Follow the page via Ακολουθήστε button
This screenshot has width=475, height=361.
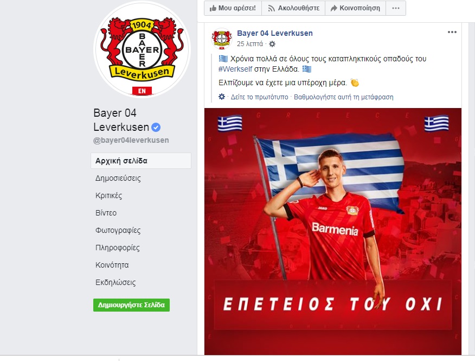coord(293,8)
